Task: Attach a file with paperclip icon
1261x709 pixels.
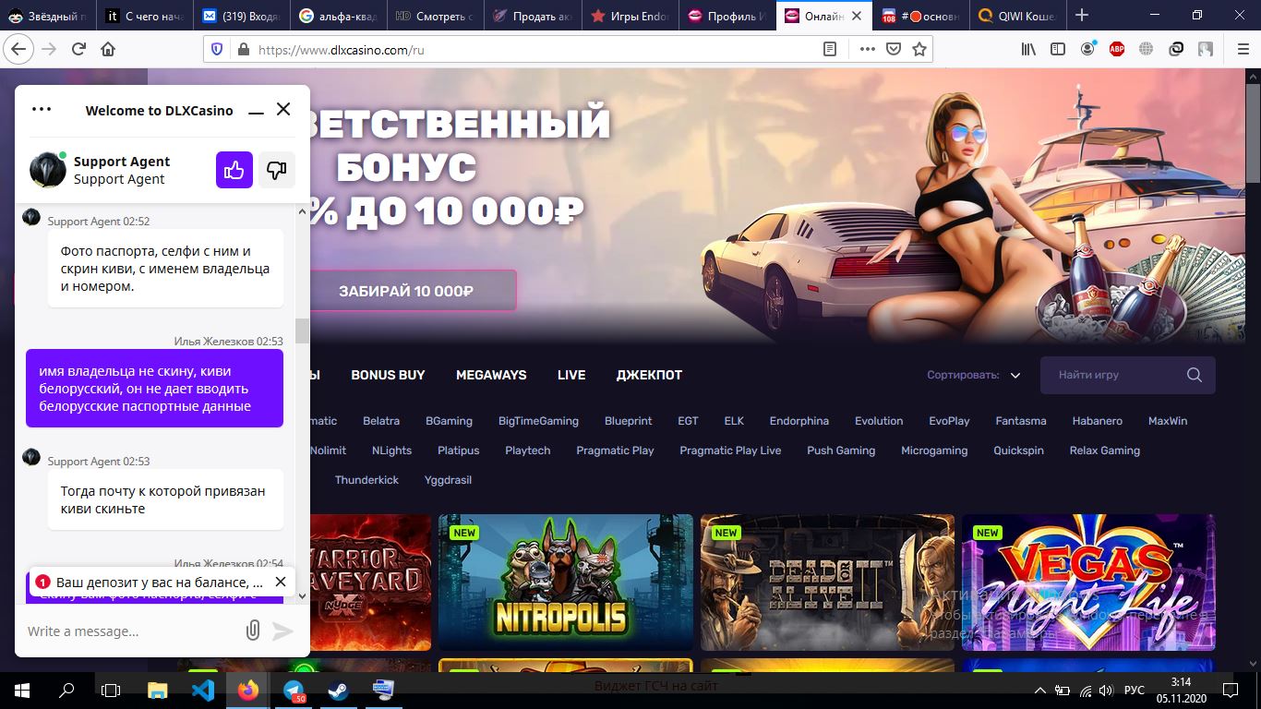Action: click(x=252, y=631)
